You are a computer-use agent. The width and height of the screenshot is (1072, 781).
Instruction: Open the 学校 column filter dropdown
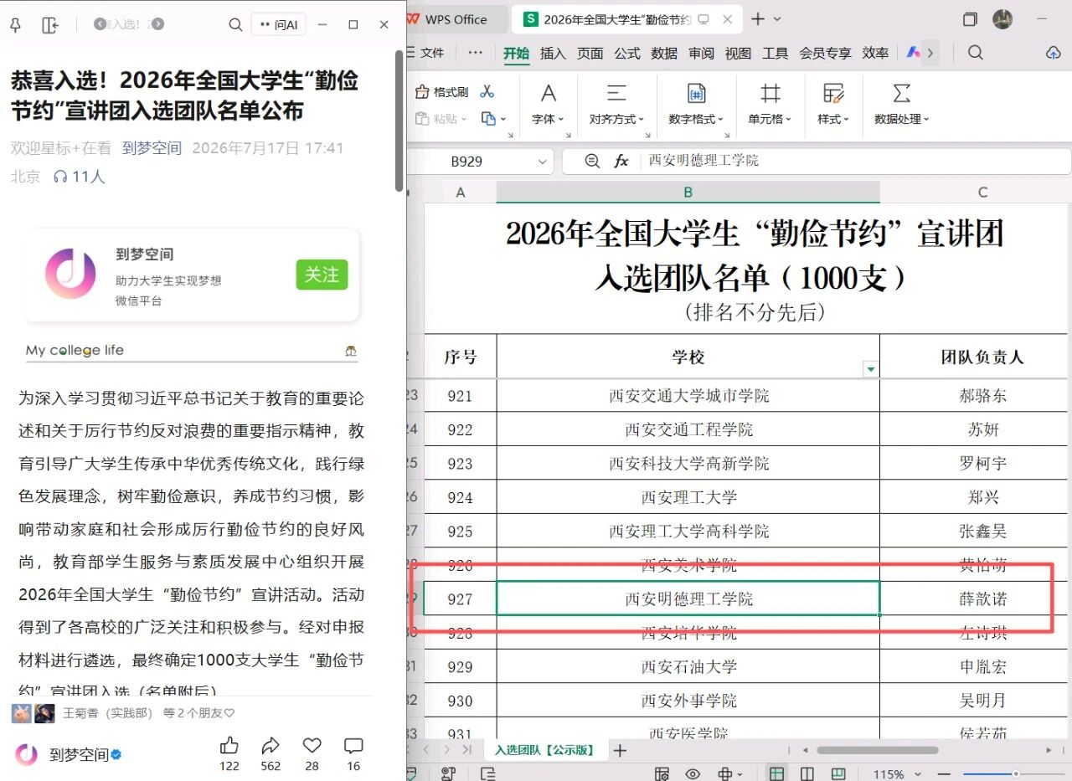click(x=871, y=369)
